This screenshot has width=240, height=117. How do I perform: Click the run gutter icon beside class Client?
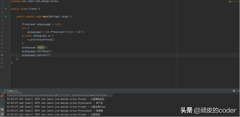click(6, 9)
